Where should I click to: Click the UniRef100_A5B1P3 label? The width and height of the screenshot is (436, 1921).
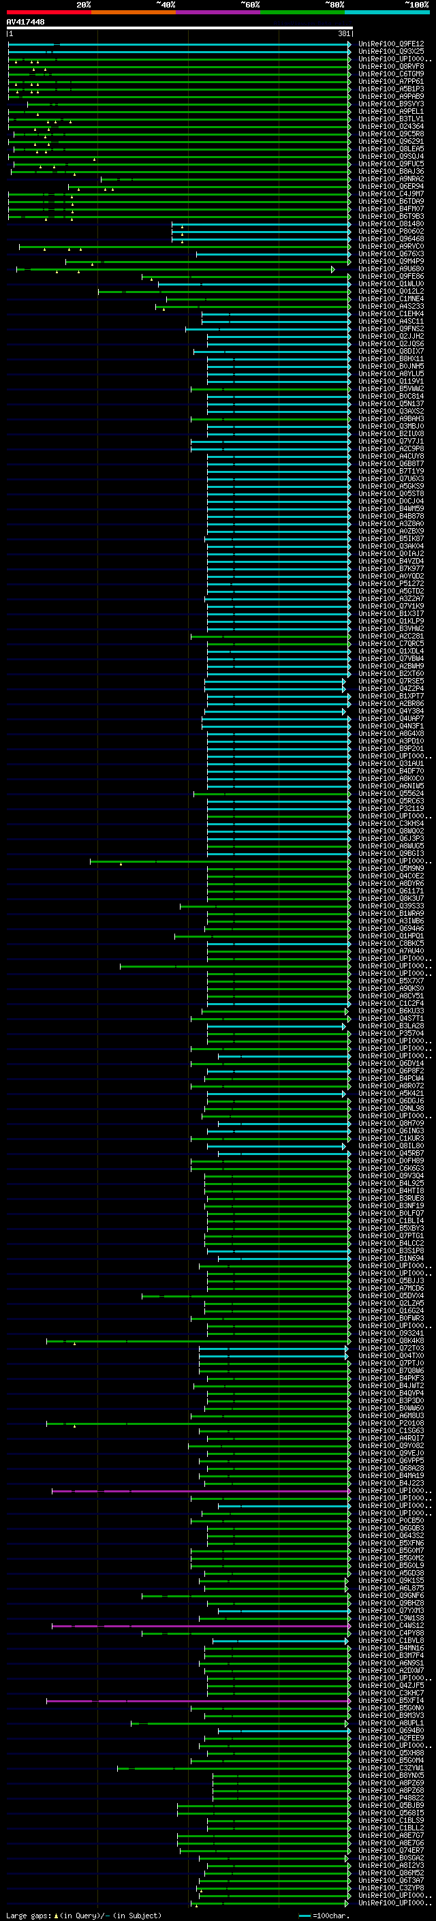[391, 89]
